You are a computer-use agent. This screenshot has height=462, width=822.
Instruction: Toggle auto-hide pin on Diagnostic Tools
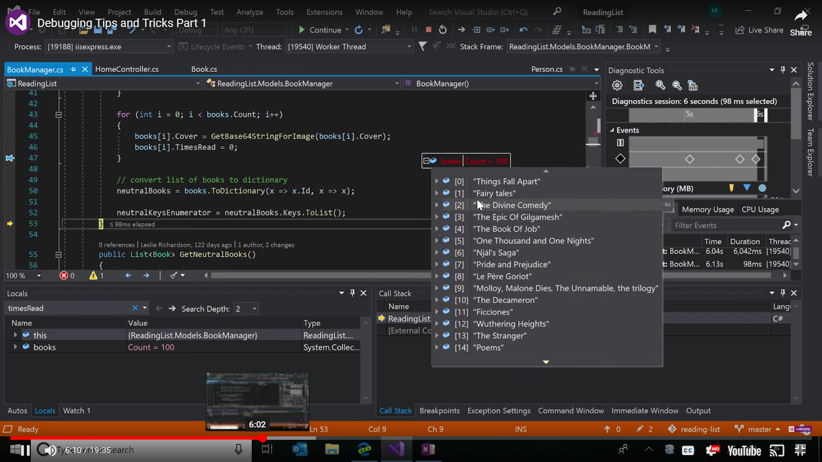[782, 70]
